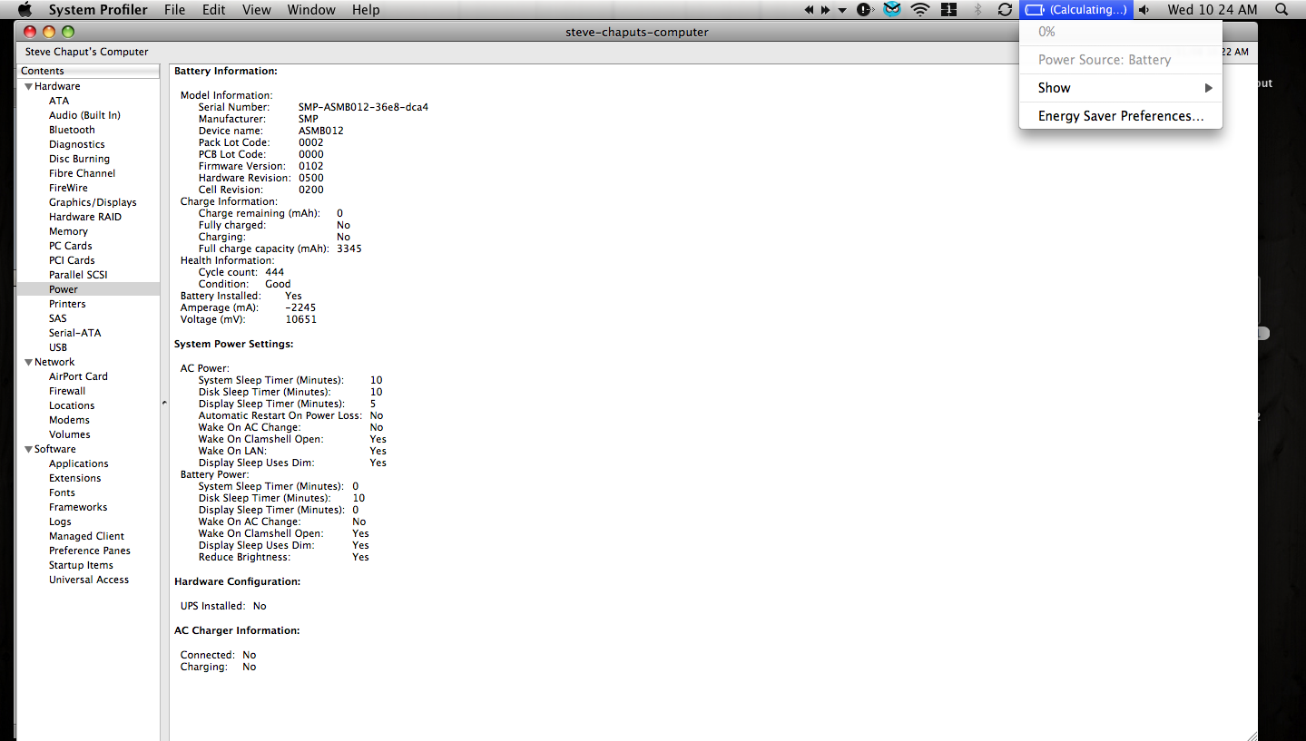The height and width of the screenshot is (741, 1306).
Task: Select Applications under Software
Action: click(x=79, y=463)
